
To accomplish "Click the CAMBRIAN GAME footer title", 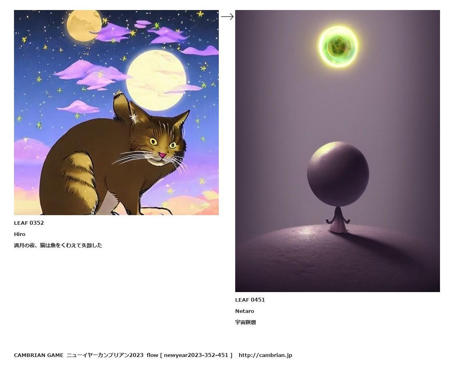I will 38,355.
